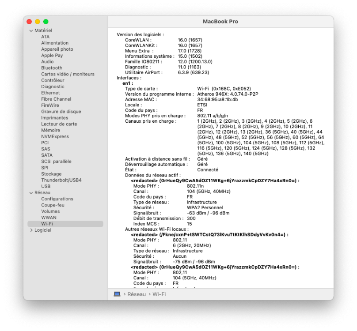Select Contrôleur in the sidebar

click(x=53, y=80)
